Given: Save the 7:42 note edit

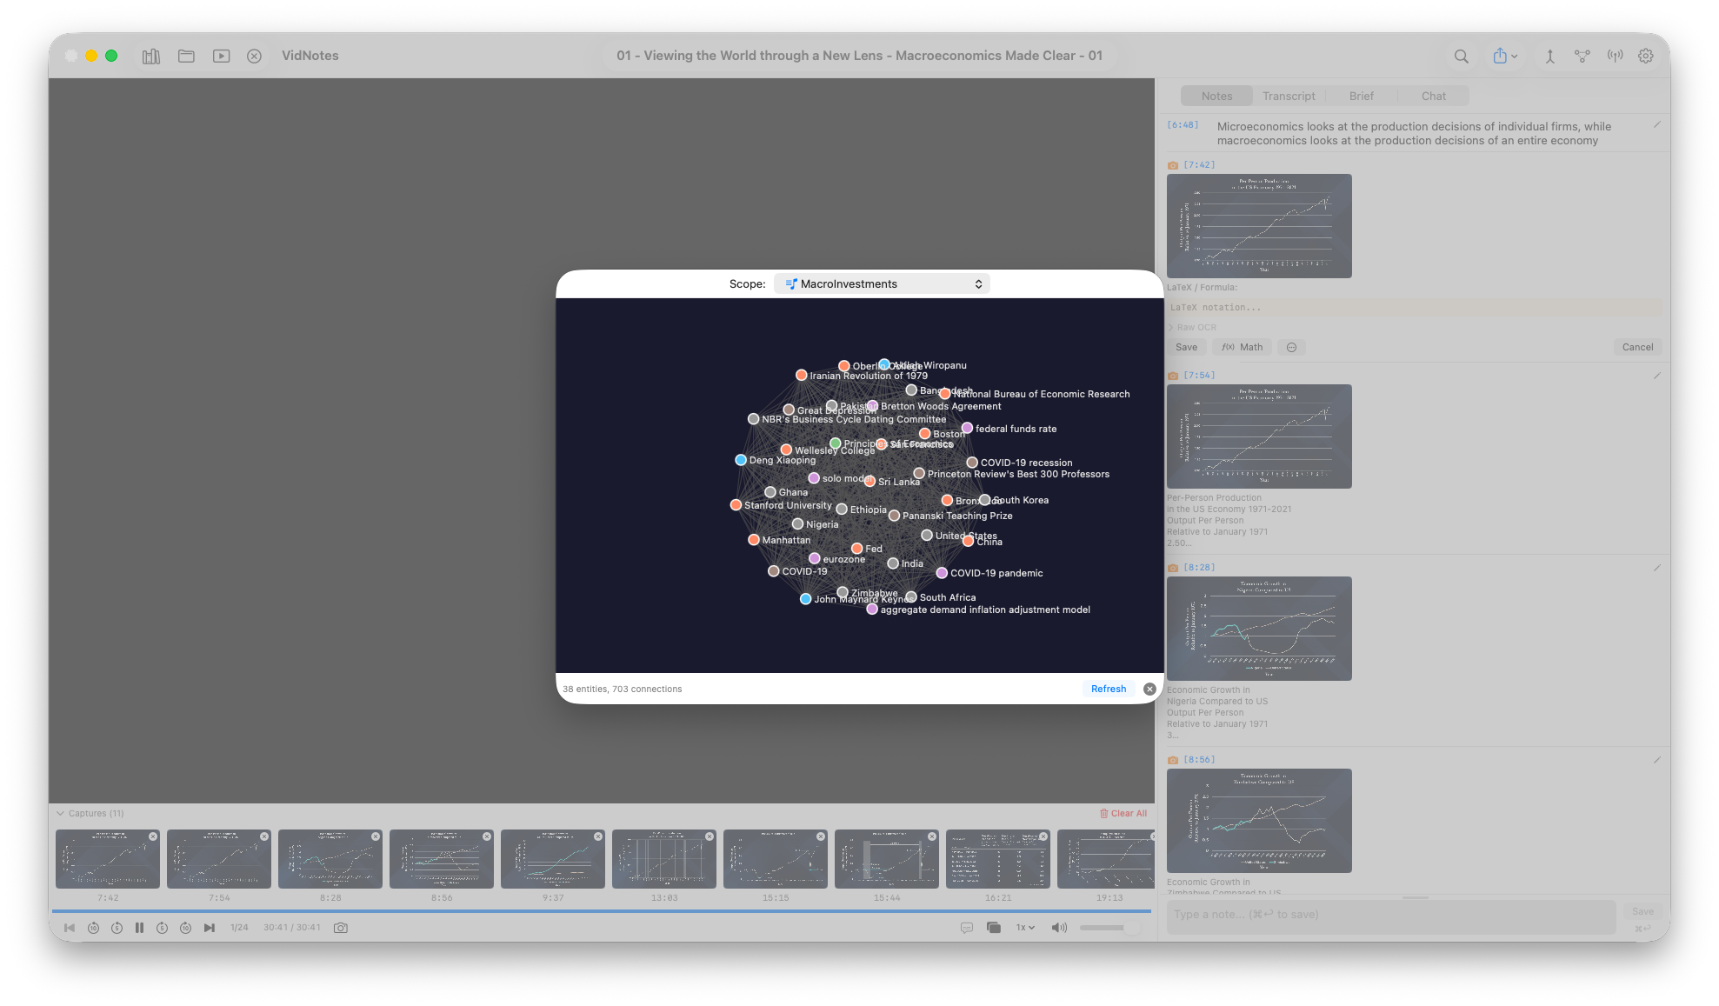Looking at the screenshot, I should 1186,347.
